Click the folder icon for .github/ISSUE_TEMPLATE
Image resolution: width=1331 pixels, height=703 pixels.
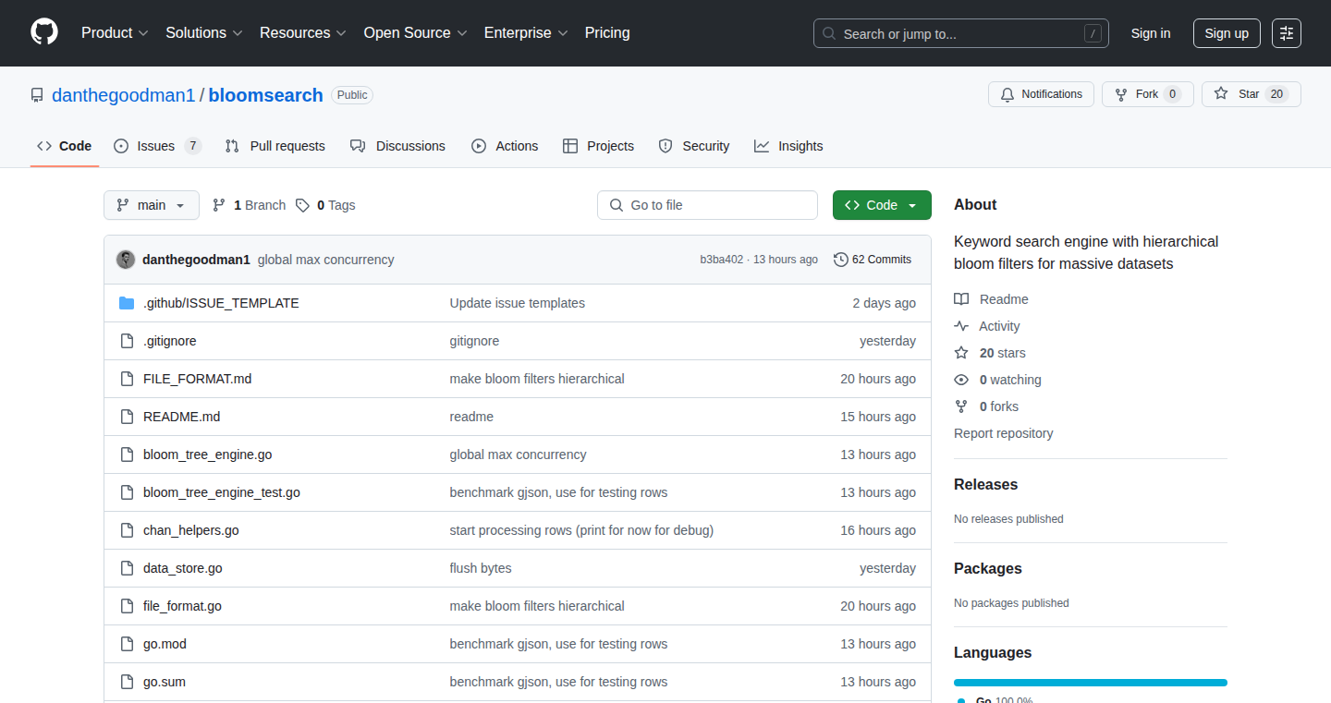(127, 303)
